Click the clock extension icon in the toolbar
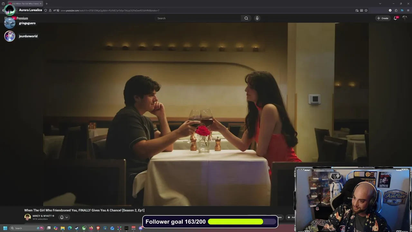The image size is (412, 232). click(x=390, y=10)
